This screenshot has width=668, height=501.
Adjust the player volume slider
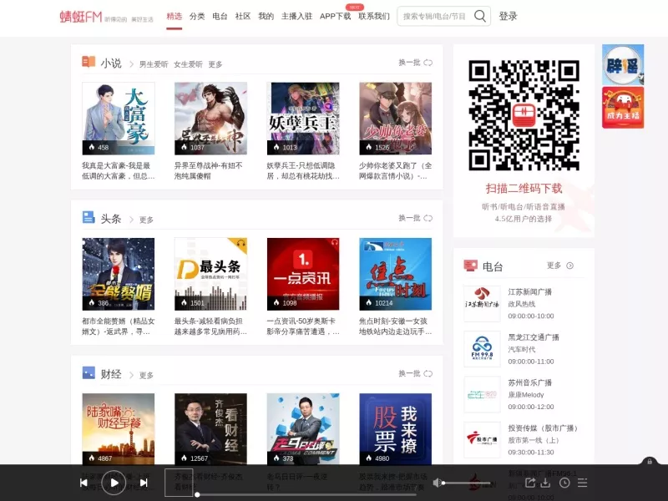click(x=467, y=483)
